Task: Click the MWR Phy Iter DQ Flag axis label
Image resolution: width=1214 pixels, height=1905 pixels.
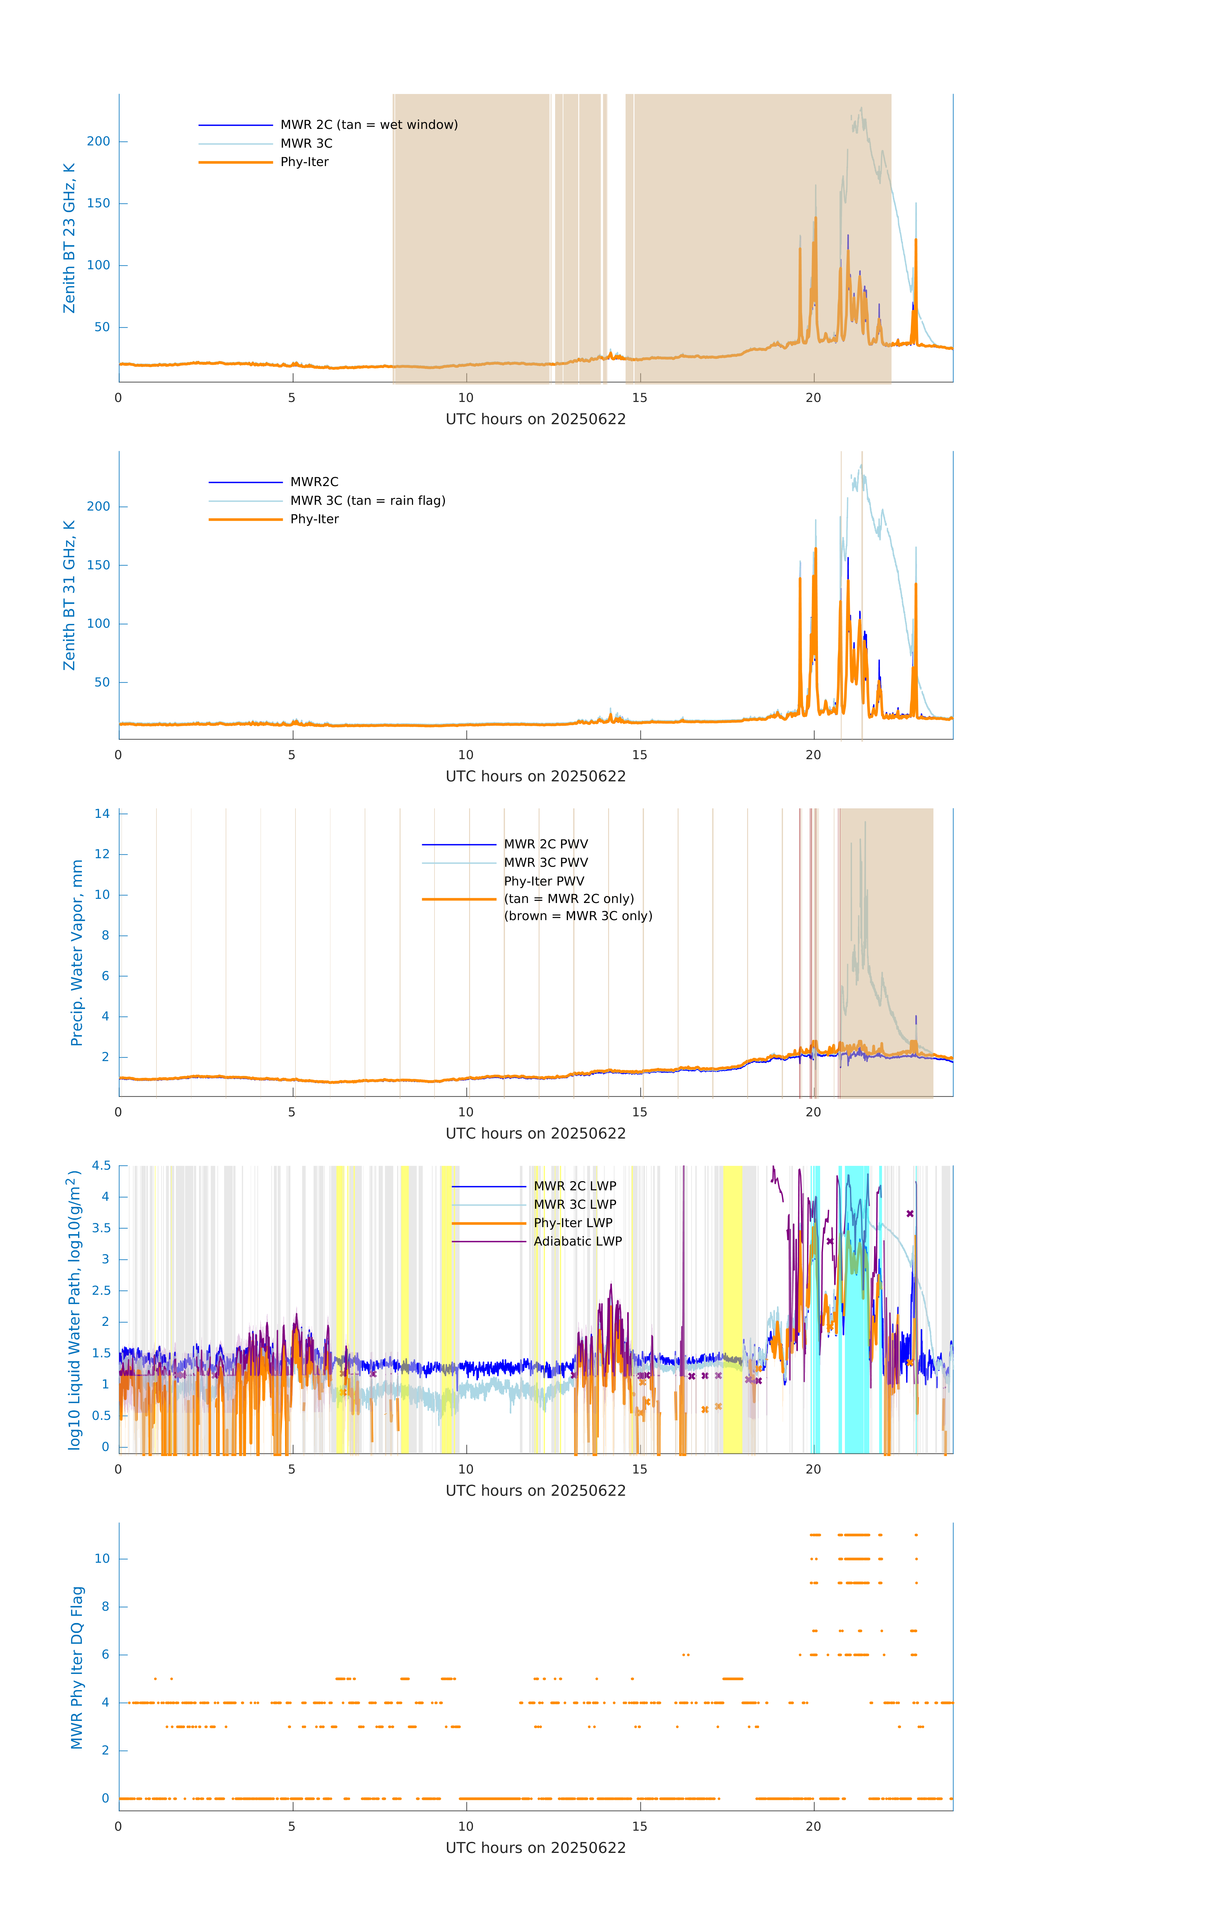Action: [77, 1668]
